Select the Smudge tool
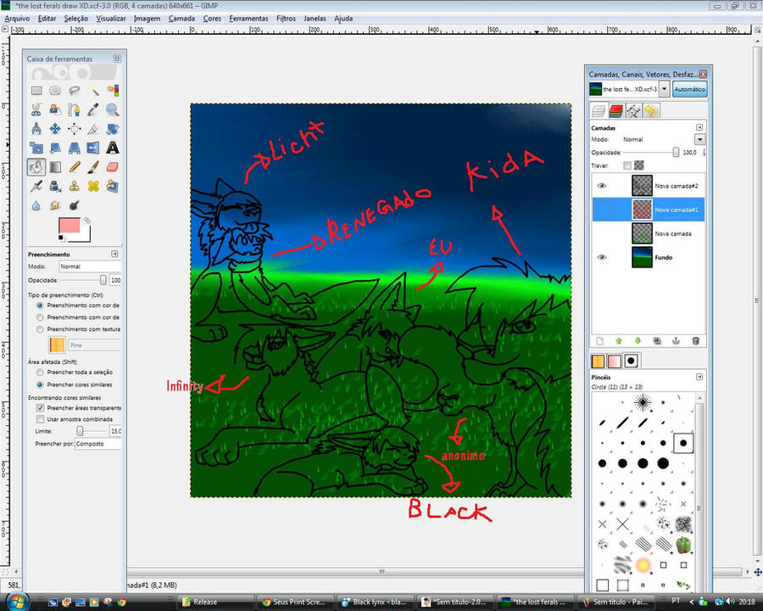763x611 pixels. pos(55,205)
